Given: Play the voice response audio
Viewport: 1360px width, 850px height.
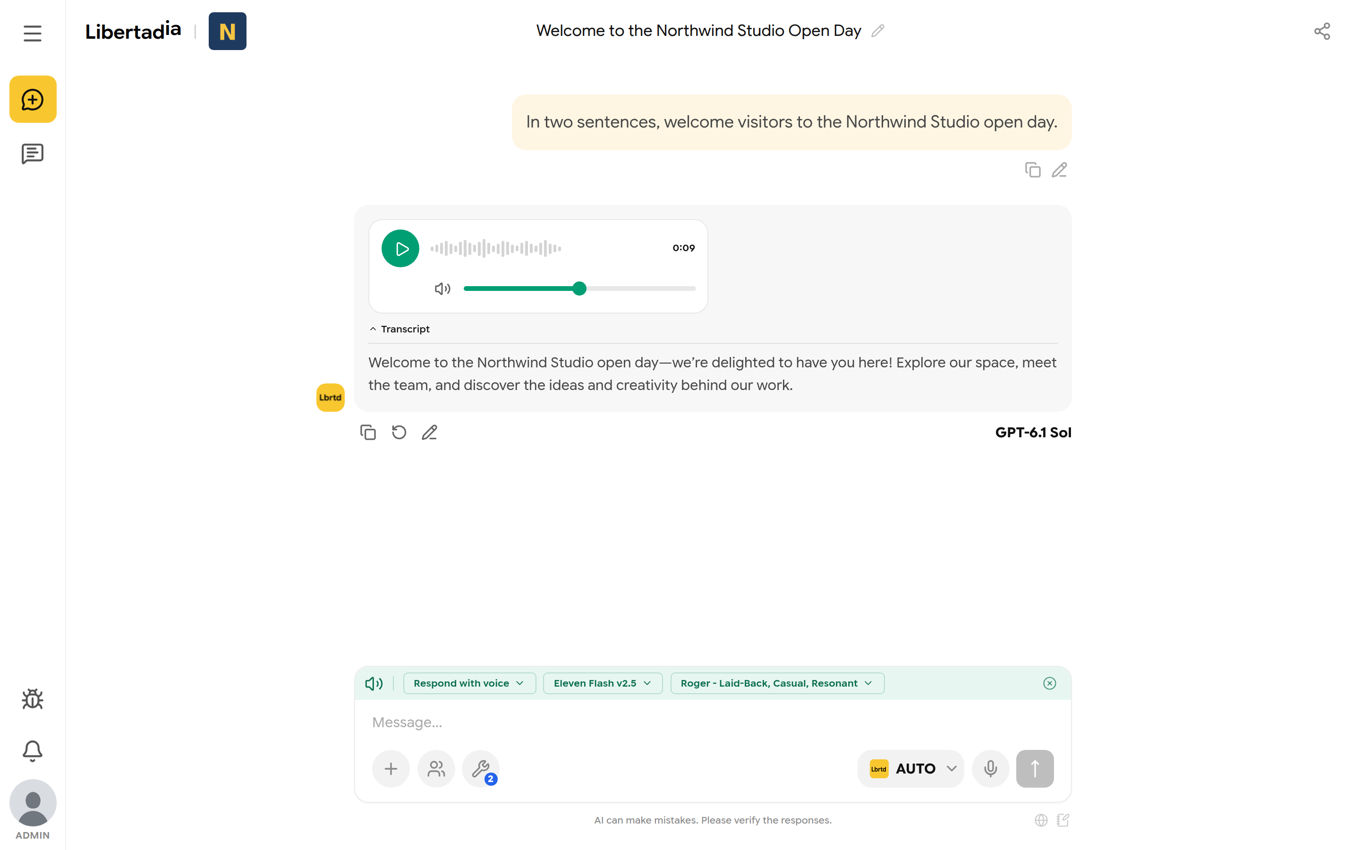Looking at the screenshot, I should [x=400, y=248].
